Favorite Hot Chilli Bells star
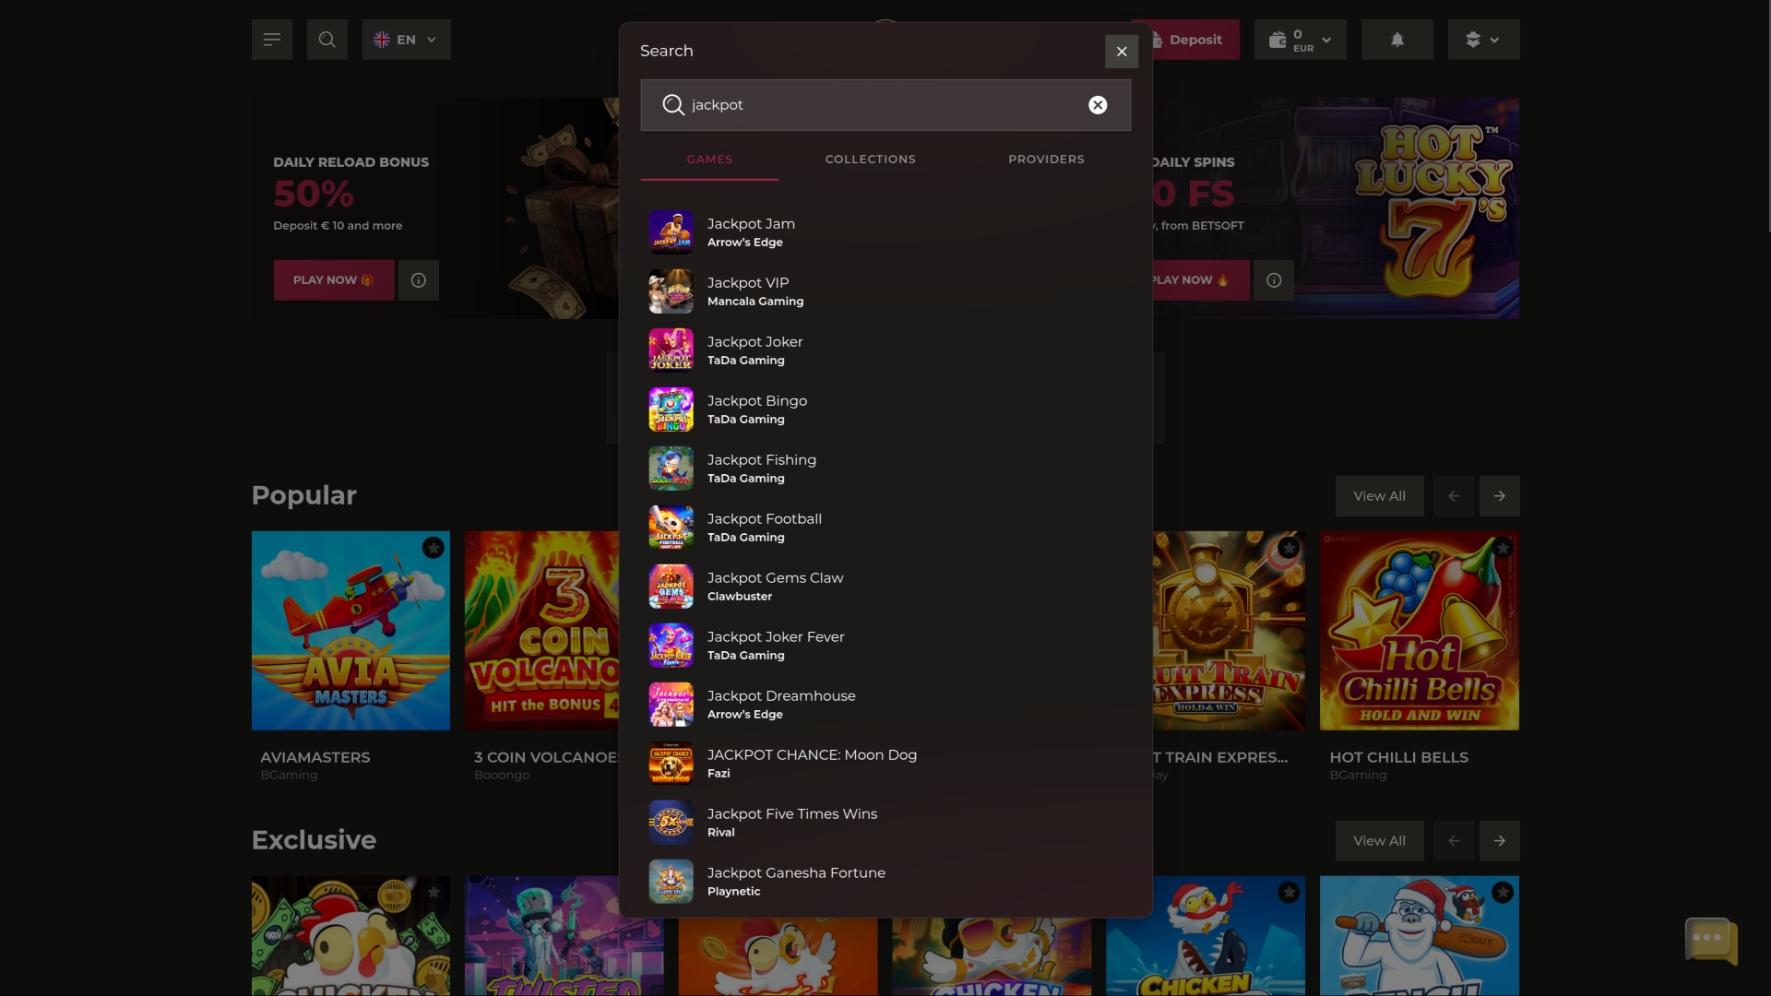 pyautogui.click(x=1503, y=548)
